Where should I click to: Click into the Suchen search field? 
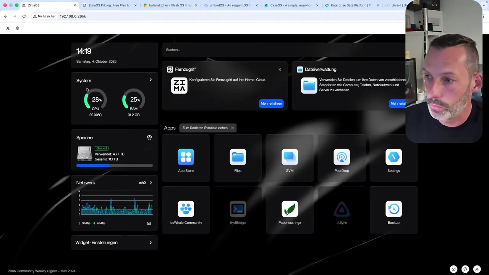coord(229,50)
